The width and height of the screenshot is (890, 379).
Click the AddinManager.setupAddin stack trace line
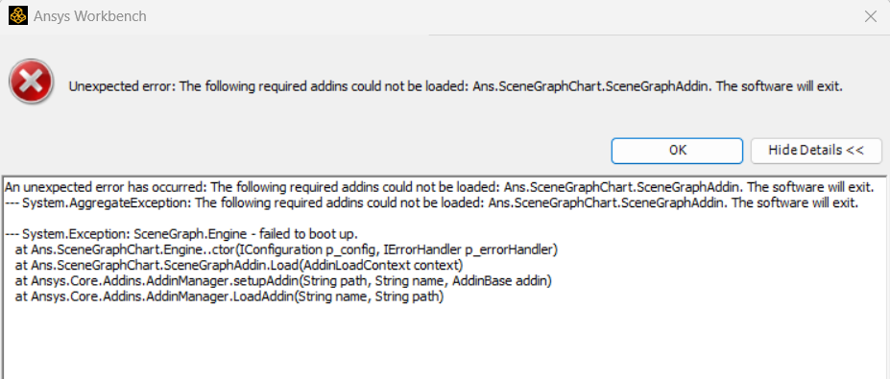pyautogui.click(x=284, y=281)
